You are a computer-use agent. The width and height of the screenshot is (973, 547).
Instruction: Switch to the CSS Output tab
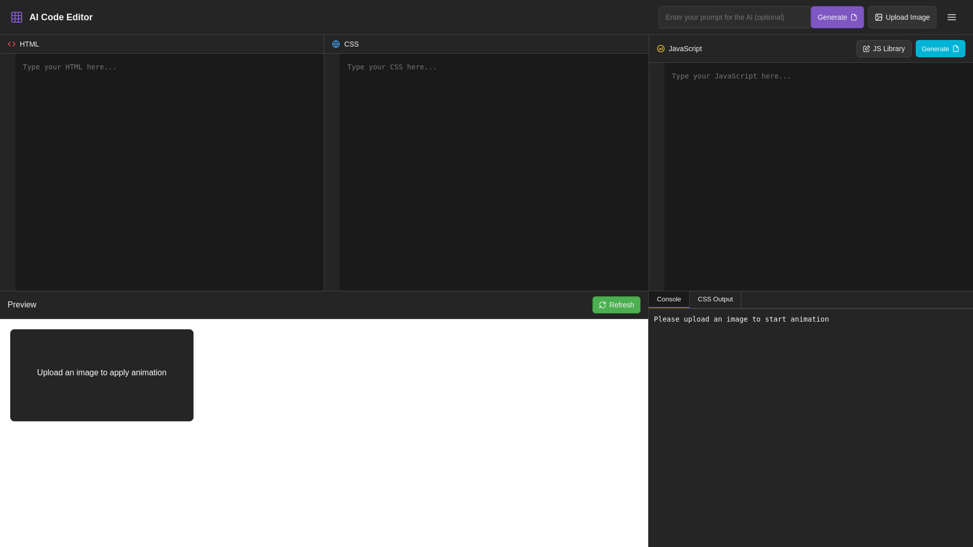tap(715, 299)
